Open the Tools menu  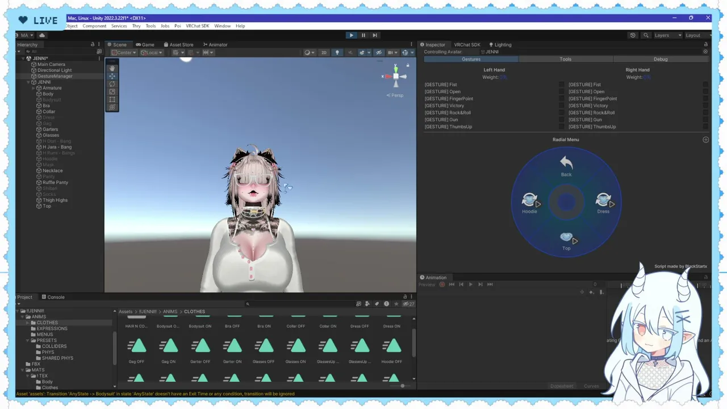point(151,26)
